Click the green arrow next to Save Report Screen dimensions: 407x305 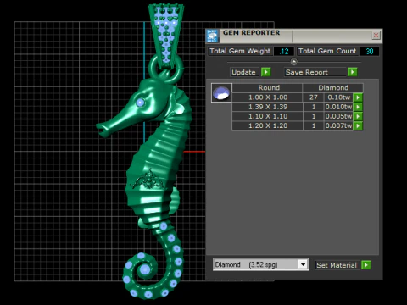[x=352, y=72]
